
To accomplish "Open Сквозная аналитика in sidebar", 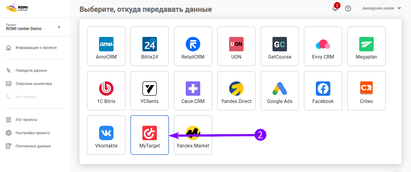I will click(29, 84).
